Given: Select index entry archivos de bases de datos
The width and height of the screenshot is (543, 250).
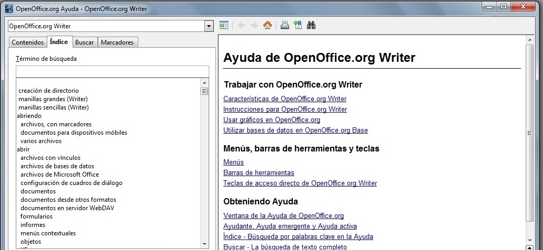Looking at the screenshot, I should click(x=57, y=166).
